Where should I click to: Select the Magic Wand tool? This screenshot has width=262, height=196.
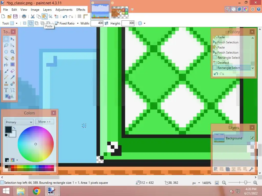click(6, 58)
